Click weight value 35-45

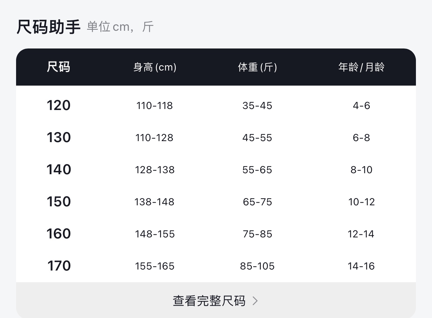click(x=257, y=106)
